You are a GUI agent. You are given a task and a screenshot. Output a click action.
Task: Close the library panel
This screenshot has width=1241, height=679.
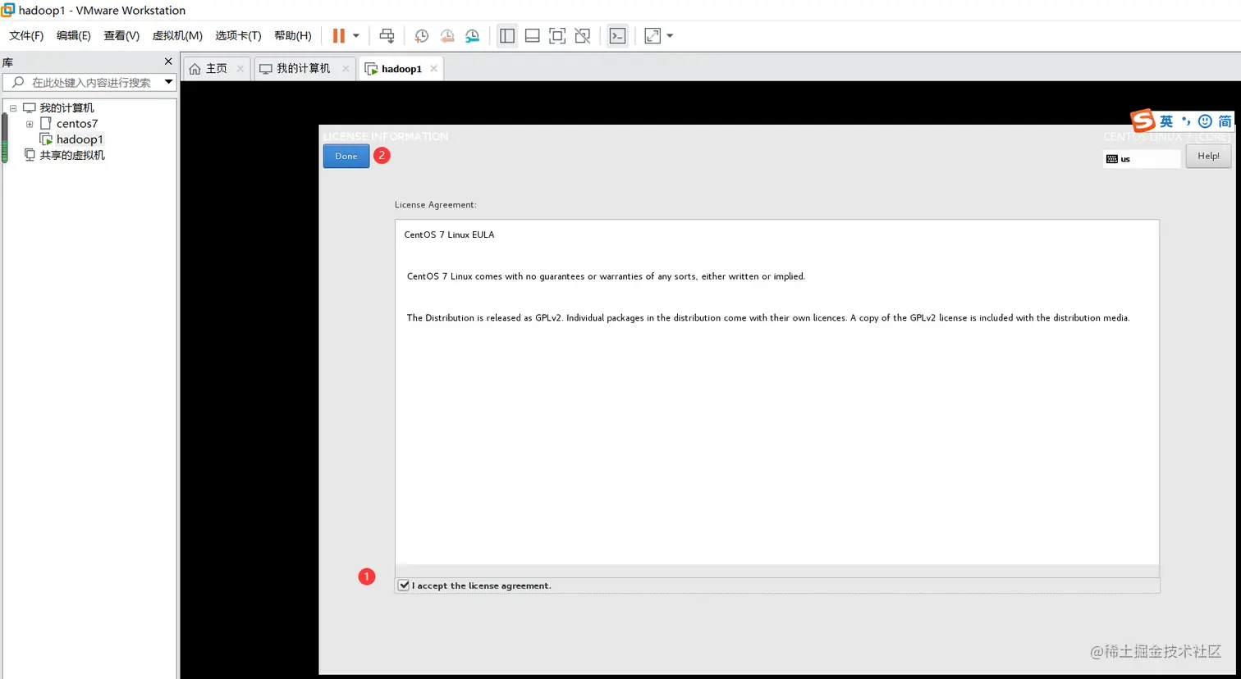(x=168, y=62)
